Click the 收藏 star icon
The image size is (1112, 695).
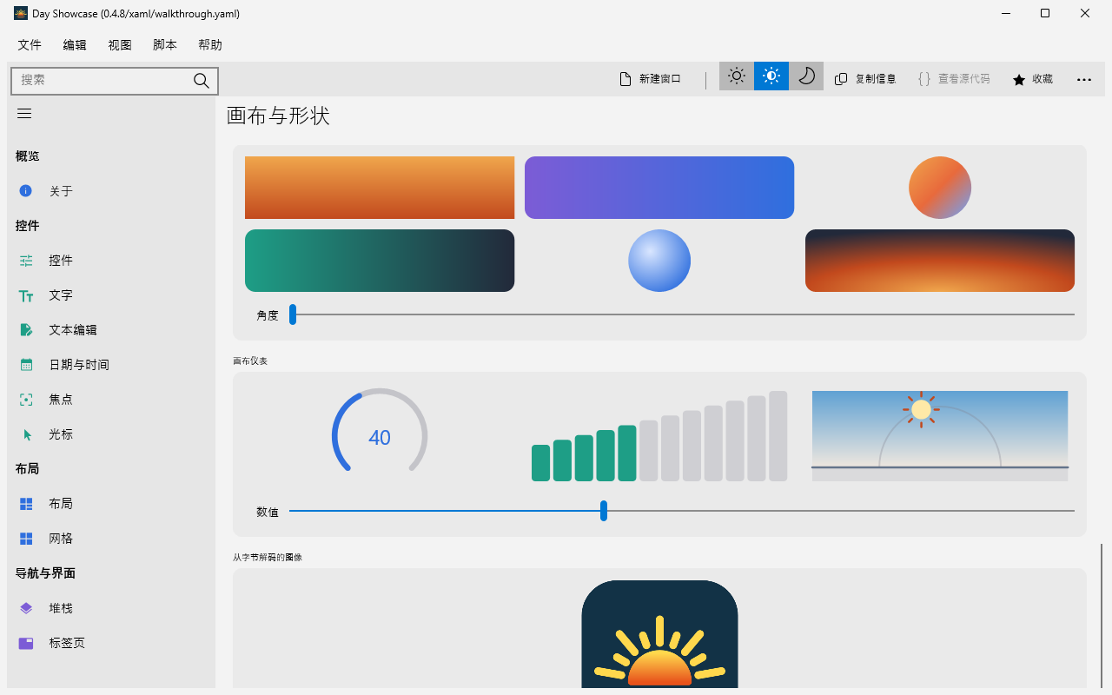pos(1019,79)
